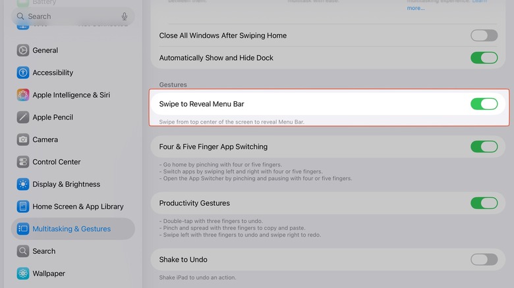Turn on Shake to Undo
Image resolution: width=514 pixels, height=288 pixels.
coord(484,260)
